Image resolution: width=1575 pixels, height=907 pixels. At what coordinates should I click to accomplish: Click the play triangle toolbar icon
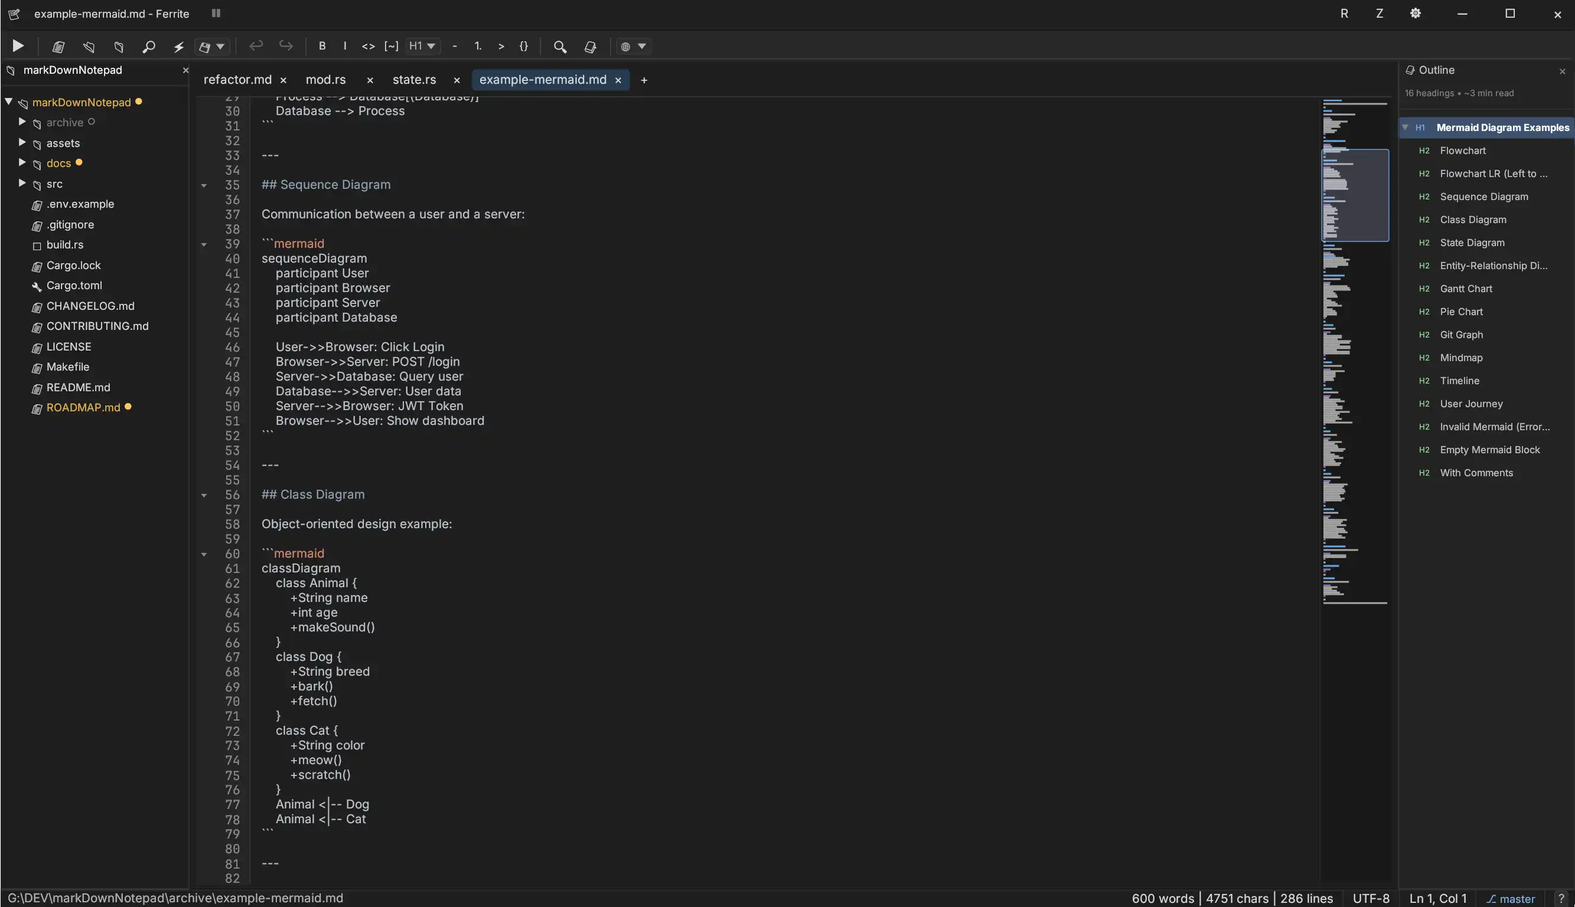[18, 46]
